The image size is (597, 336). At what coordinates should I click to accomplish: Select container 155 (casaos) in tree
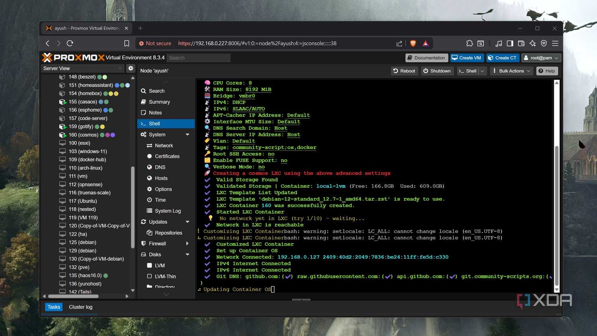pos(83,102)
